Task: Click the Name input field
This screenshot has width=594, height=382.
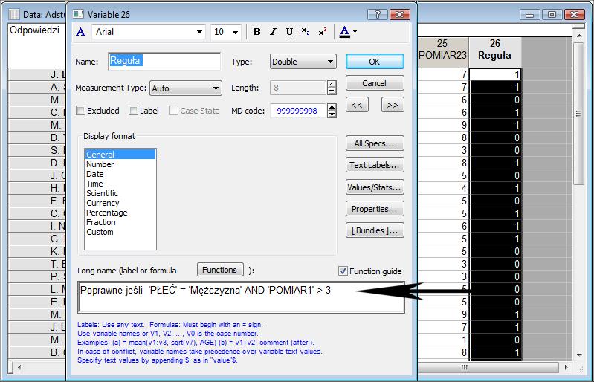Action: coord(164,62)
